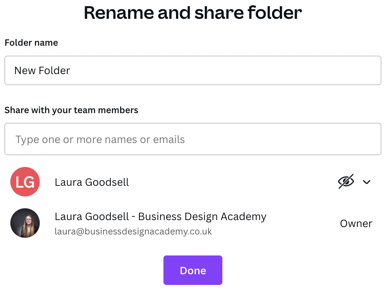388x289 pixels.
Task: Click into the Folder name input field
Action: (193, 70)
